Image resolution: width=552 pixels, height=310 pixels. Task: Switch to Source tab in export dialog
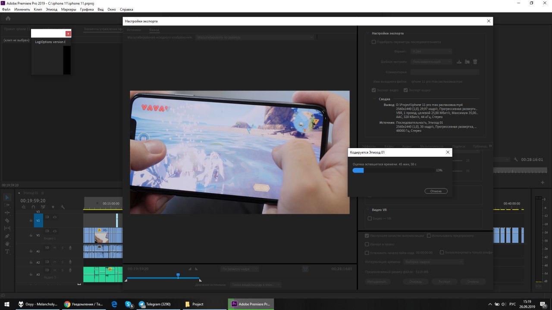[x=134, y=30]
